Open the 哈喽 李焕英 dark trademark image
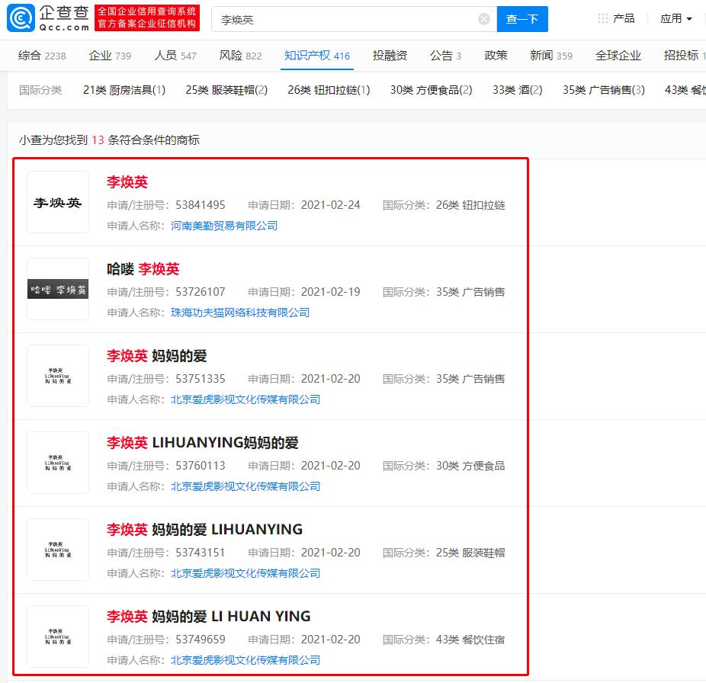The height and width of the screenshot is (683, 706). [x=58, y=289]
